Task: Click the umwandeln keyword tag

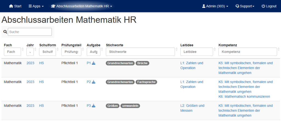Action: [130, 106]
